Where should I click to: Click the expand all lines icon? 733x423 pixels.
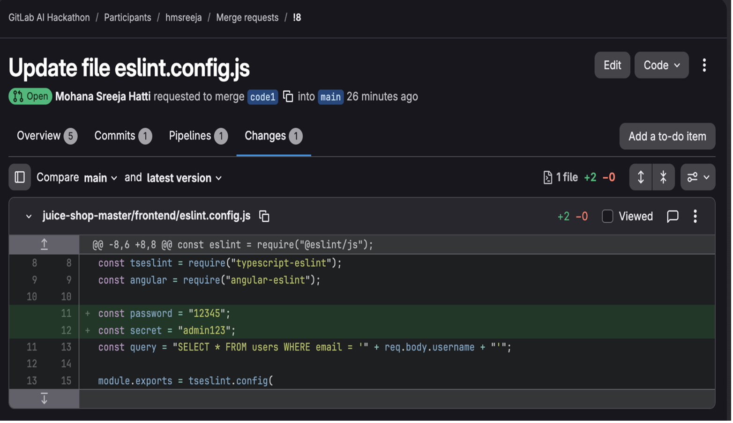[640, 177]
